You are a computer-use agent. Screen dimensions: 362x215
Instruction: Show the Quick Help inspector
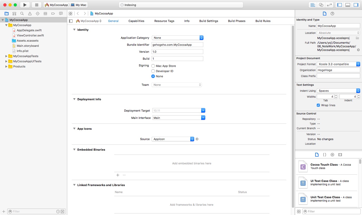tap(333, 14)
